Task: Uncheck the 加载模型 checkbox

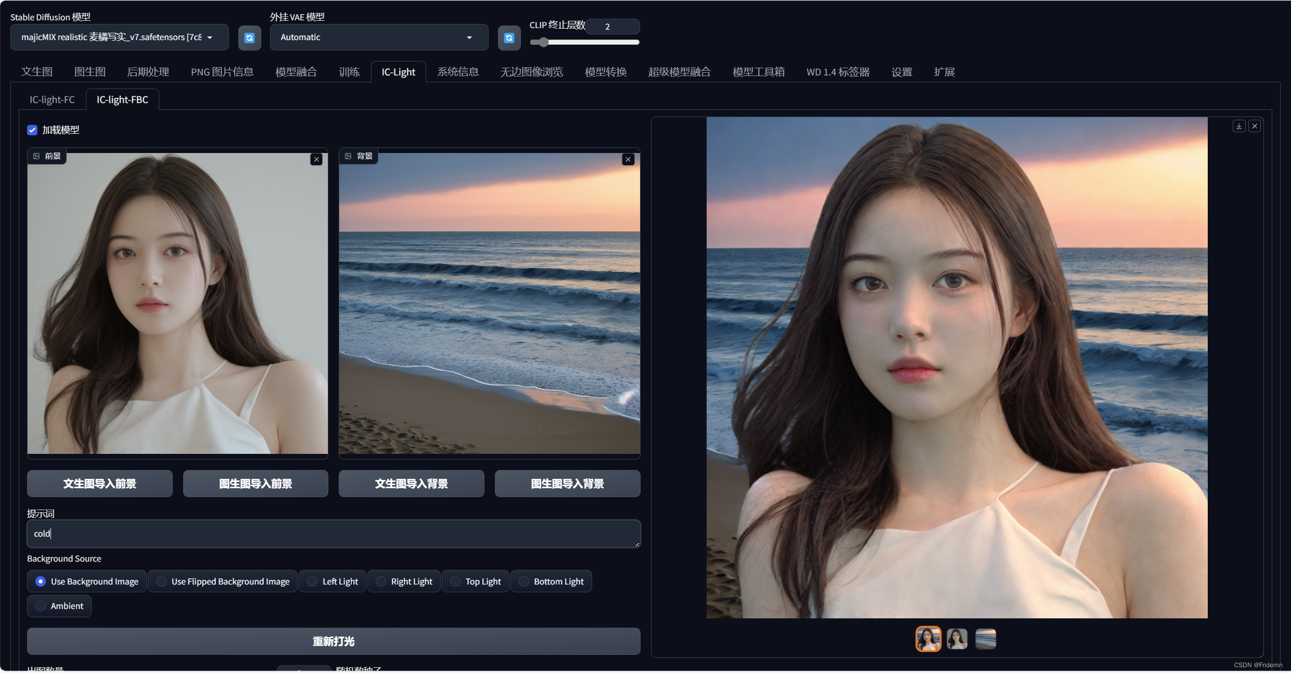Action: click(x=32, y=130)
